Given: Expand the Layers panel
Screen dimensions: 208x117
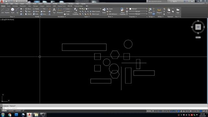Looking at the screenshot, I should pyautogui.click(x=87, y=17).
